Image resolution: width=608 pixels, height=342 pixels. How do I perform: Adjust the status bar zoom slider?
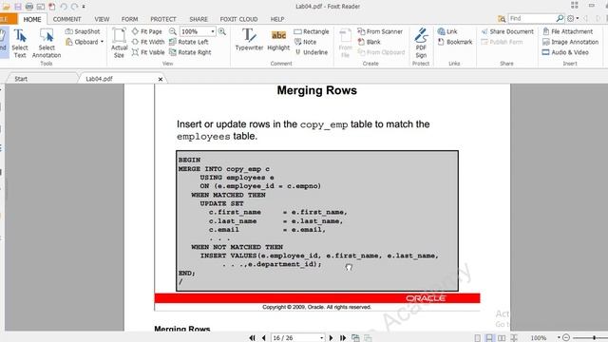pyautogui.click(x=594, y=338)
